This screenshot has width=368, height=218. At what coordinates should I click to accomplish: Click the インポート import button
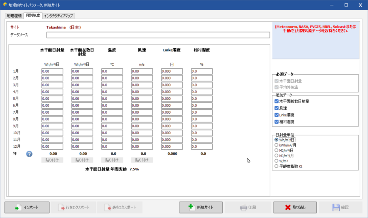(27, 208)
